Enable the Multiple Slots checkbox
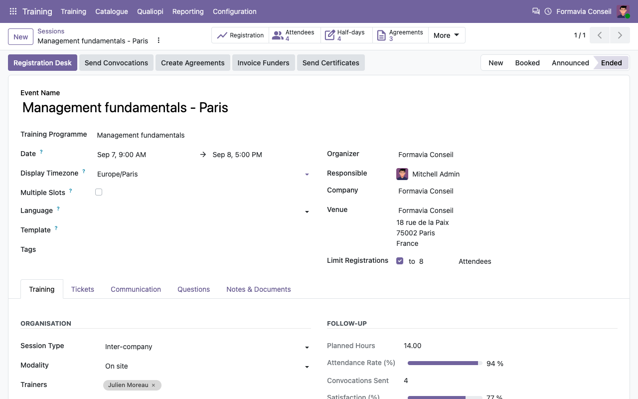 coord(99,192)
